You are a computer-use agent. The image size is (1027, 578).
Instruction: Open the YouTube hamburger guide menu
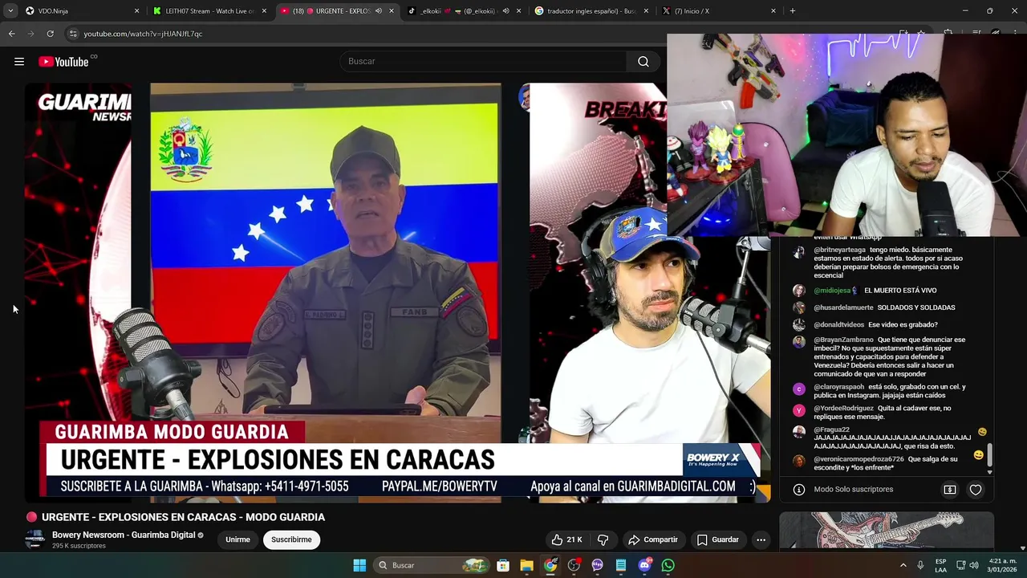[19, 62]
